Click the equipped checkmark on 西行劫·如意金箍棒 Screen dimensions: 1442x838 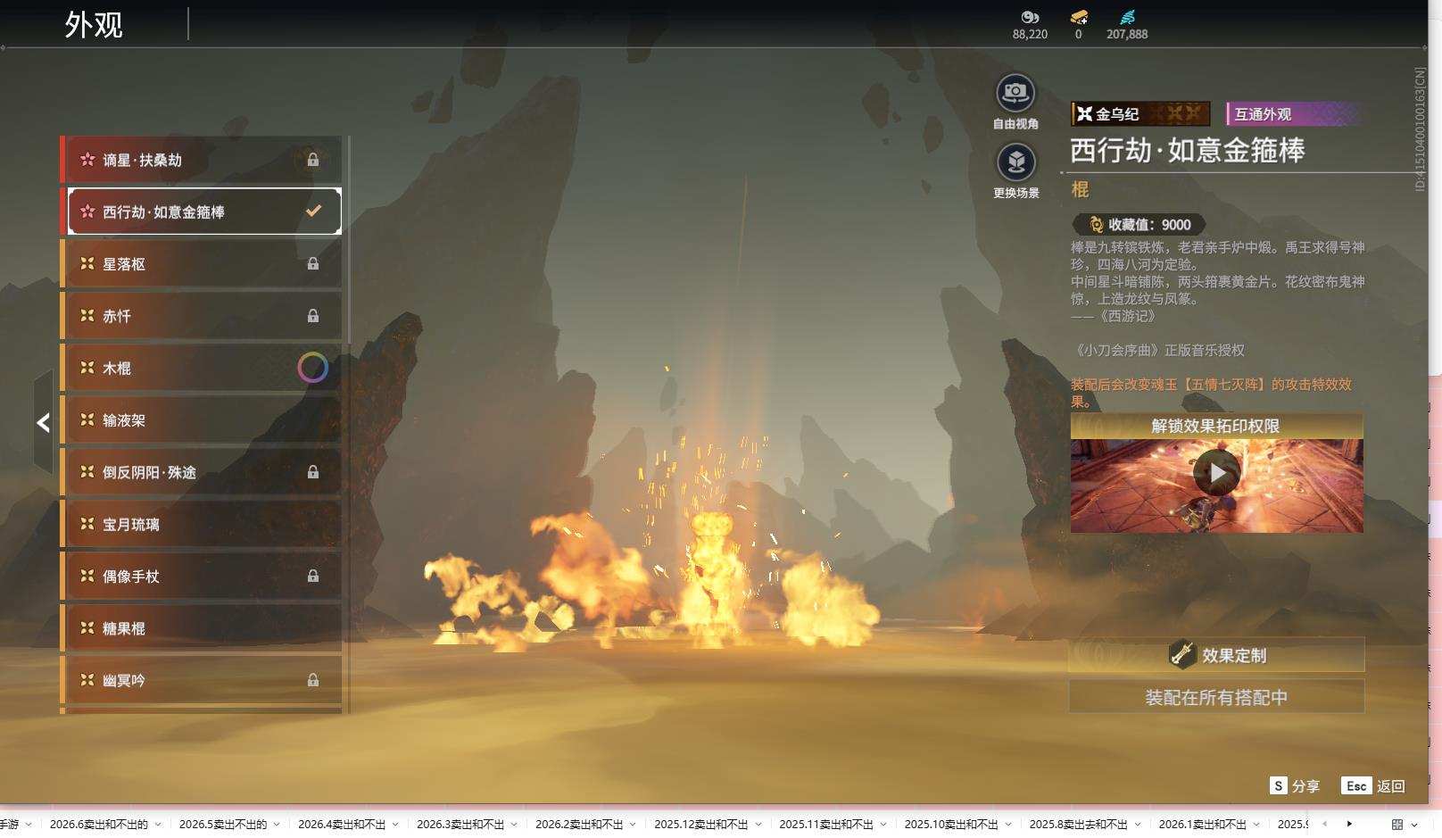coord(313,212)
